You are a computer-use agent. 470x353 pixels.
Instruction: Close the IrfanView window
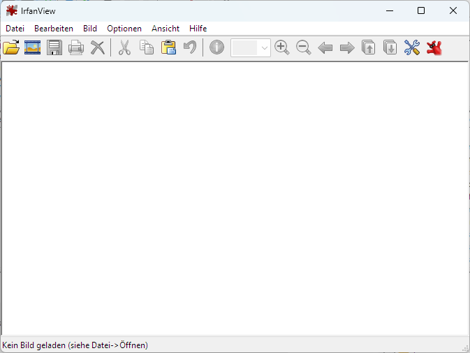[453, 10]
